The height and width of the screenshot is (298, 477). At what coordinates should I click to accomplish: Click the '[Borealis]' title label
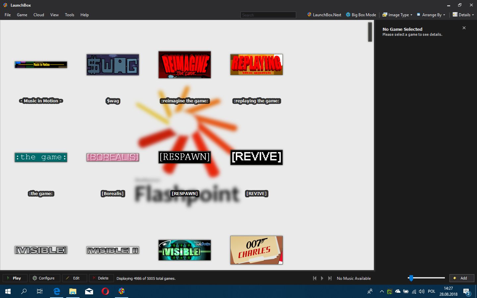113,194
